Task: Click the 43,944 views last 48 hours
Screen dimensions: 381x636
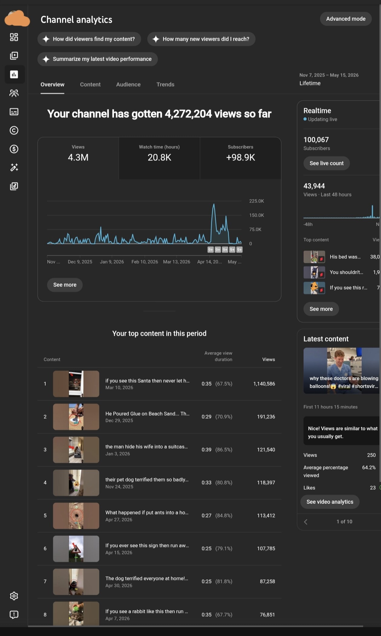Action: 314,186
